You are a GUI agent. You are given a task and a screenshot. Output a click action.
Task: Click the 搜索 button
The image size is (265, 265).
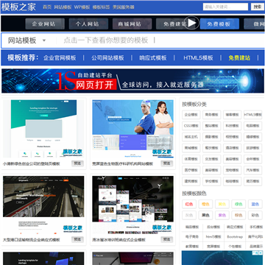[258, 7]
